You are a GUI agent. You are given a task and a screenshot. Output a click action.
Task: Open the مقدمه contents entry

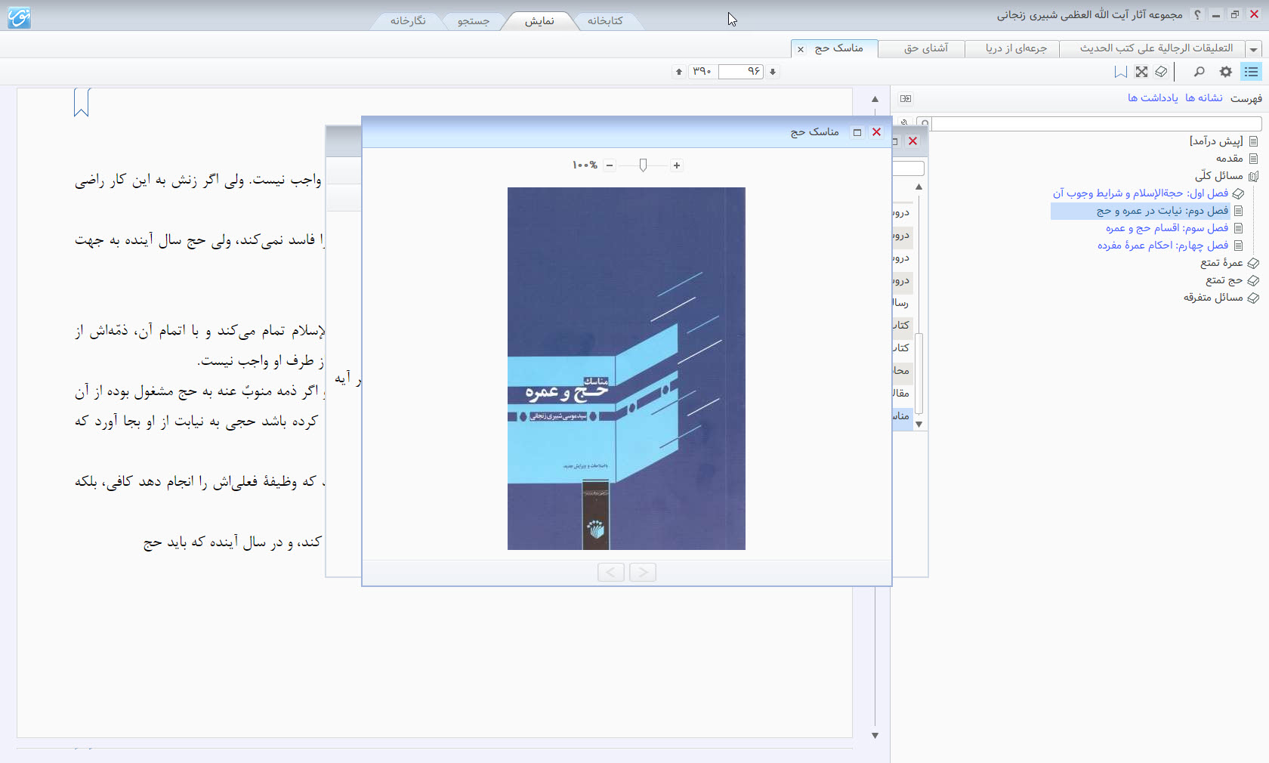coord(1230,159)
